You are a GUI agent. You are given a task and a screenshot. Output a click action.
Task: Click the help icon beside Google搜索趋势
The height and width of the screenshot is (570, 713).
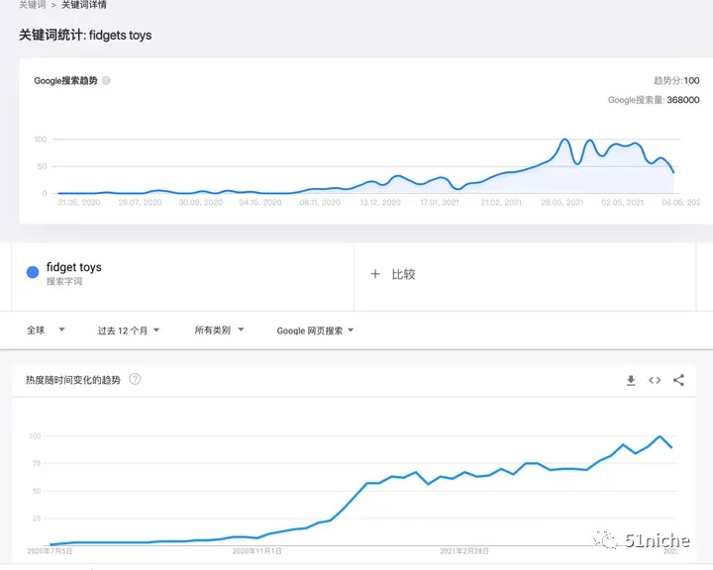coord(106,80)
